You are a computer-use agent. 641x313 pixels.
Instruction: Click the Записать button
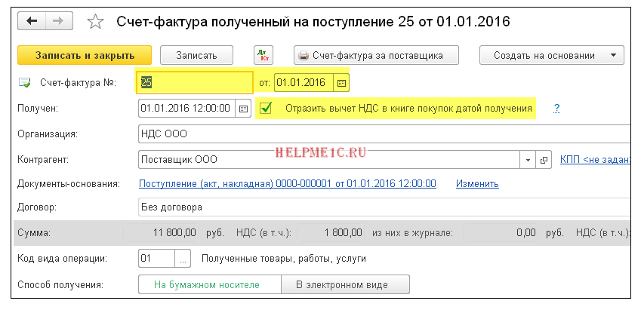point(196,55)
